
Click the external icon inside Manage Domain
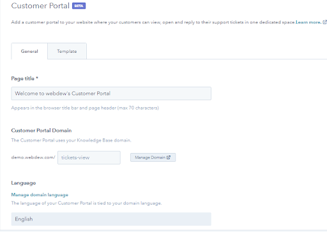click(x=169, y=157)
